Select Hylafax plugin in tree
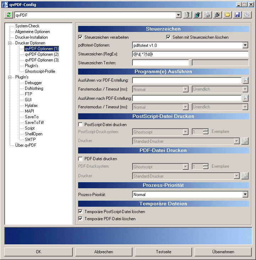256x260 pixels. coord(31,105)
